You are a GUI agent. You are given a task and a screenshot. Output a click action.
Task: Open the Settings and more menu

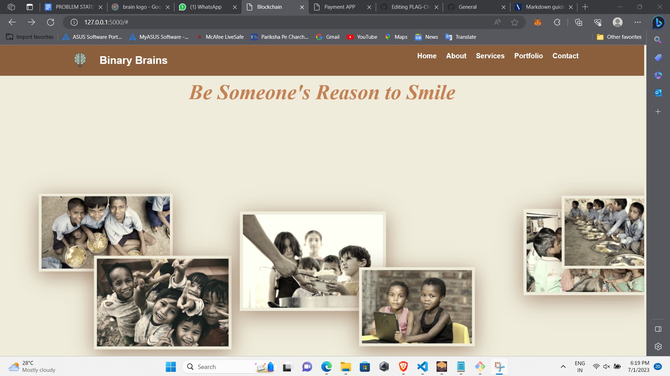[638, 22]
